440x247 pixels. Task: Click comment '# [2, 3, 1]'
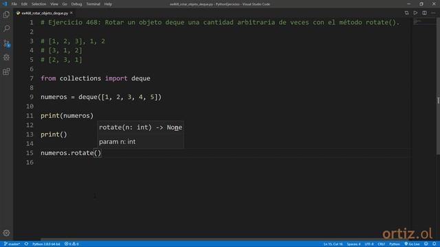(61, 60)
